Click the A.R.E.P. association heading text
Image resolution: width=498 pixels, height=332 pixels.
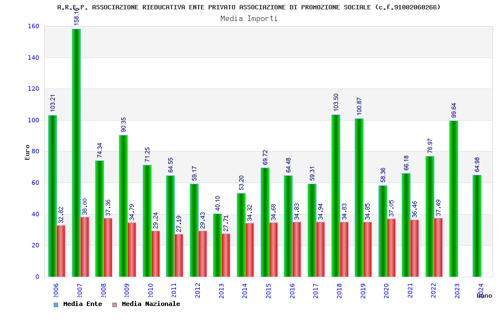point(249,7)
